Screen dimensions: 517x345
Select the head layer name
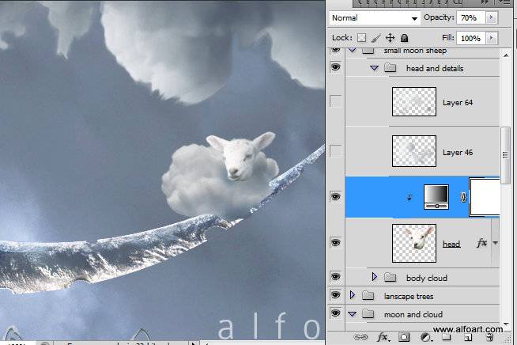[451, 244]
